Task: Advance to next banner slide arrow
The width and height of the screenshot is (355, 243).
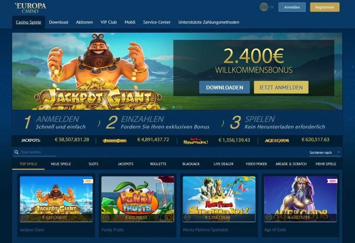Action: [335, 72]
